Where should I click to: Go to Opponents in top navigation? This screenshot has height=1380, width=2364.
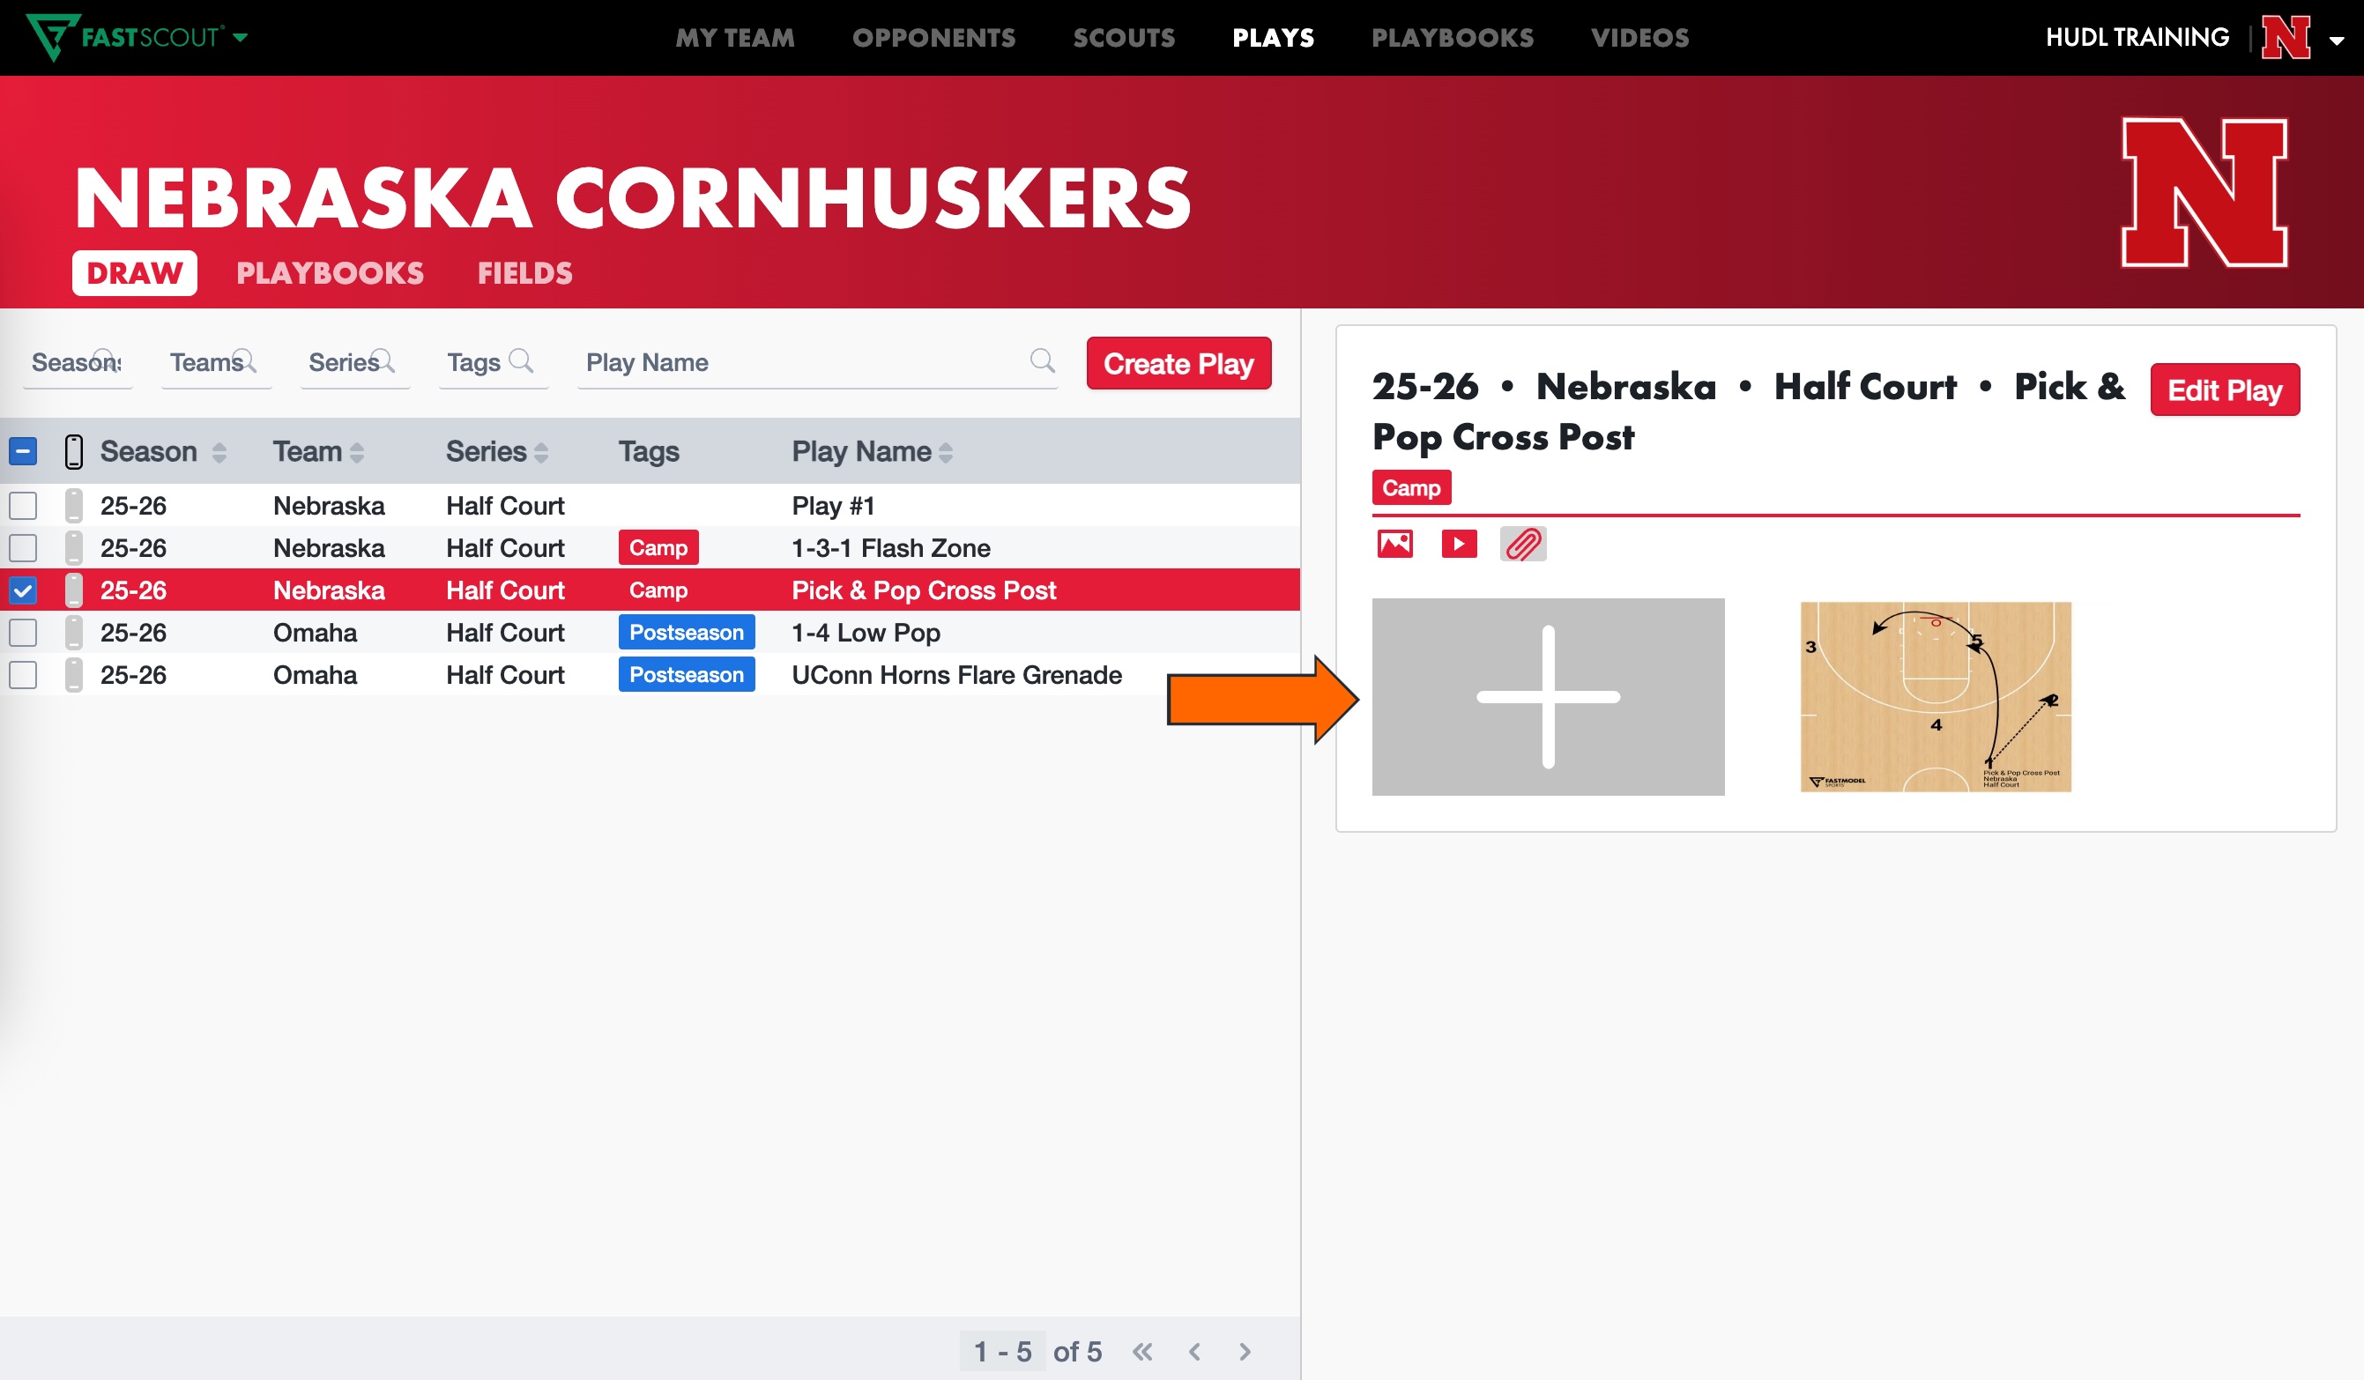(x=933, y=38)
